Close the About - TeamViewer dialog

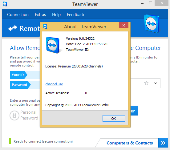pyautogui.click(x=123, y=25)
